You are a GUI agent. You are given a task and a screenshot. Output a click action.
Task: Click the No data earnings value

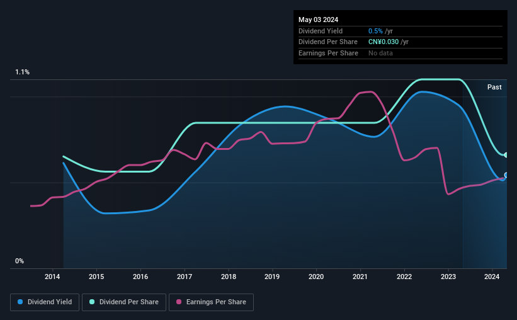pos(380,53)
